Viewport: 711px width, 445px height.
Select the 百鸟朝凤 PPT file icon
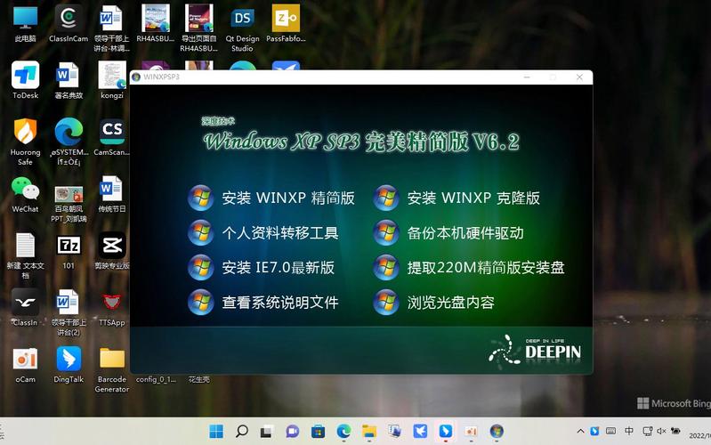click(69, 203)
